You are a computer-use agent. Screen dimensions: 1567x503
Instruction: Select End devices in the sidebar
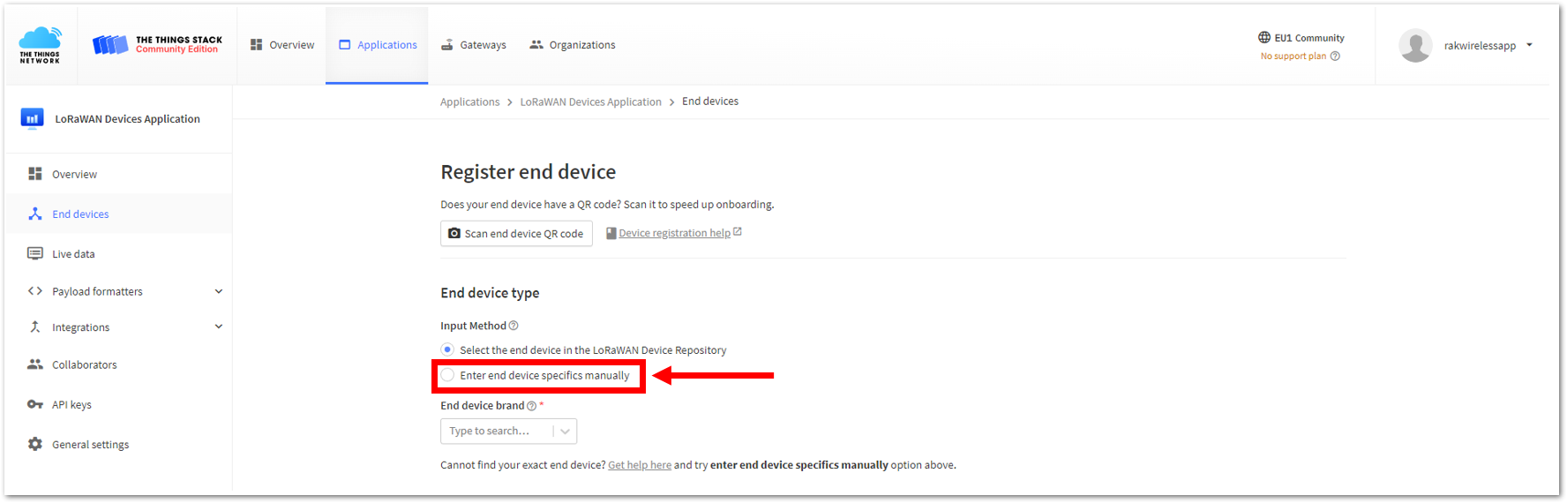[x=119, y=214]
